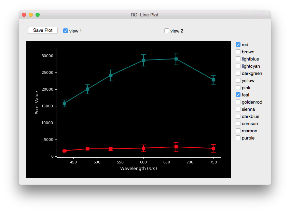Check the lightblue ROI checkbox

238,59
